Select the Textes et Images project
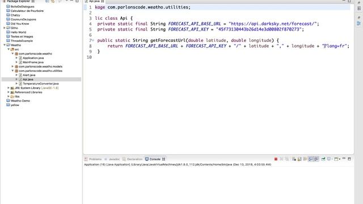Screen dimensions: 363x204 pos(22,36)
